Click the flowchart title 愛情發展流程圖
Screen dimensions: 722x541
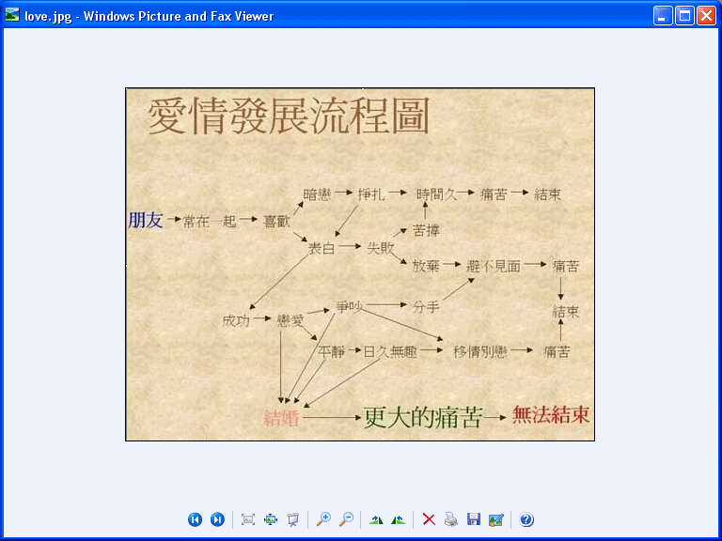(x=289, y=116)
